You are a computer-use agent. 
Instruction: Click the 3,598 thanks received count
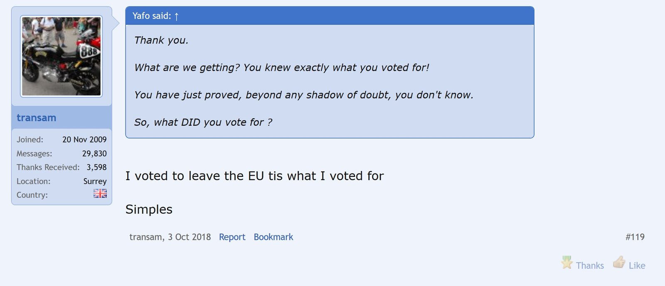(96, 167)
